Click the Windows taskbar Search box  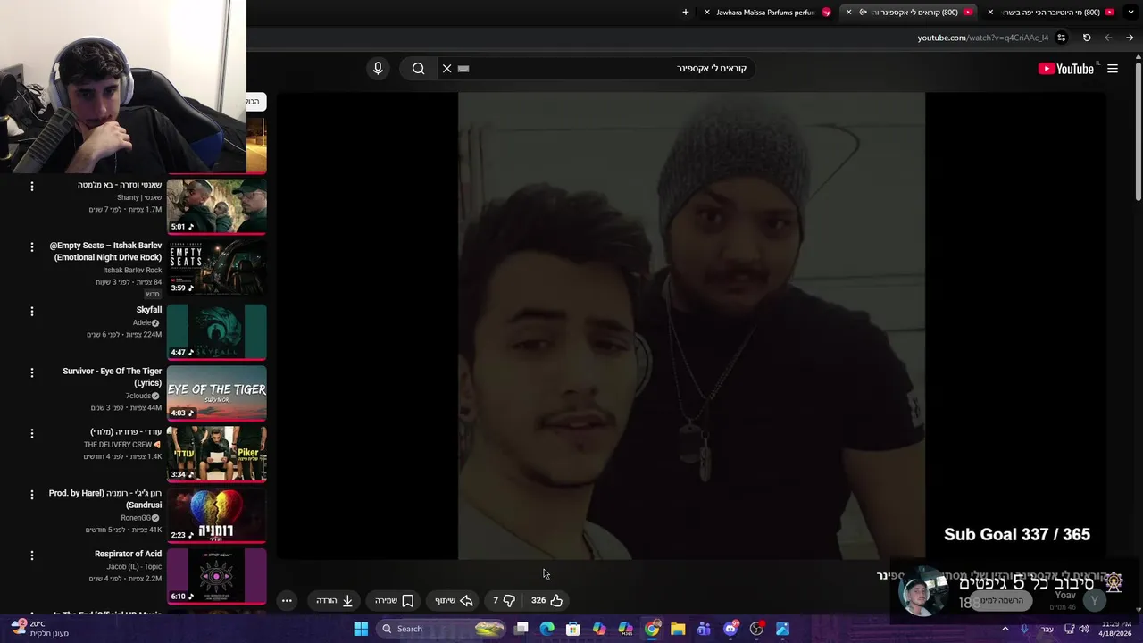tap(442, 629)
